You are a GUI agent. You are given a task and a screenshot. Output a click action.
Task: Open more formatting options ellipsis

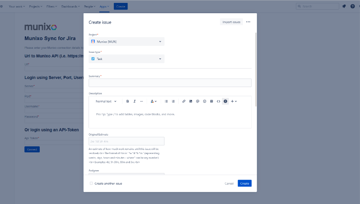[142, 101]
